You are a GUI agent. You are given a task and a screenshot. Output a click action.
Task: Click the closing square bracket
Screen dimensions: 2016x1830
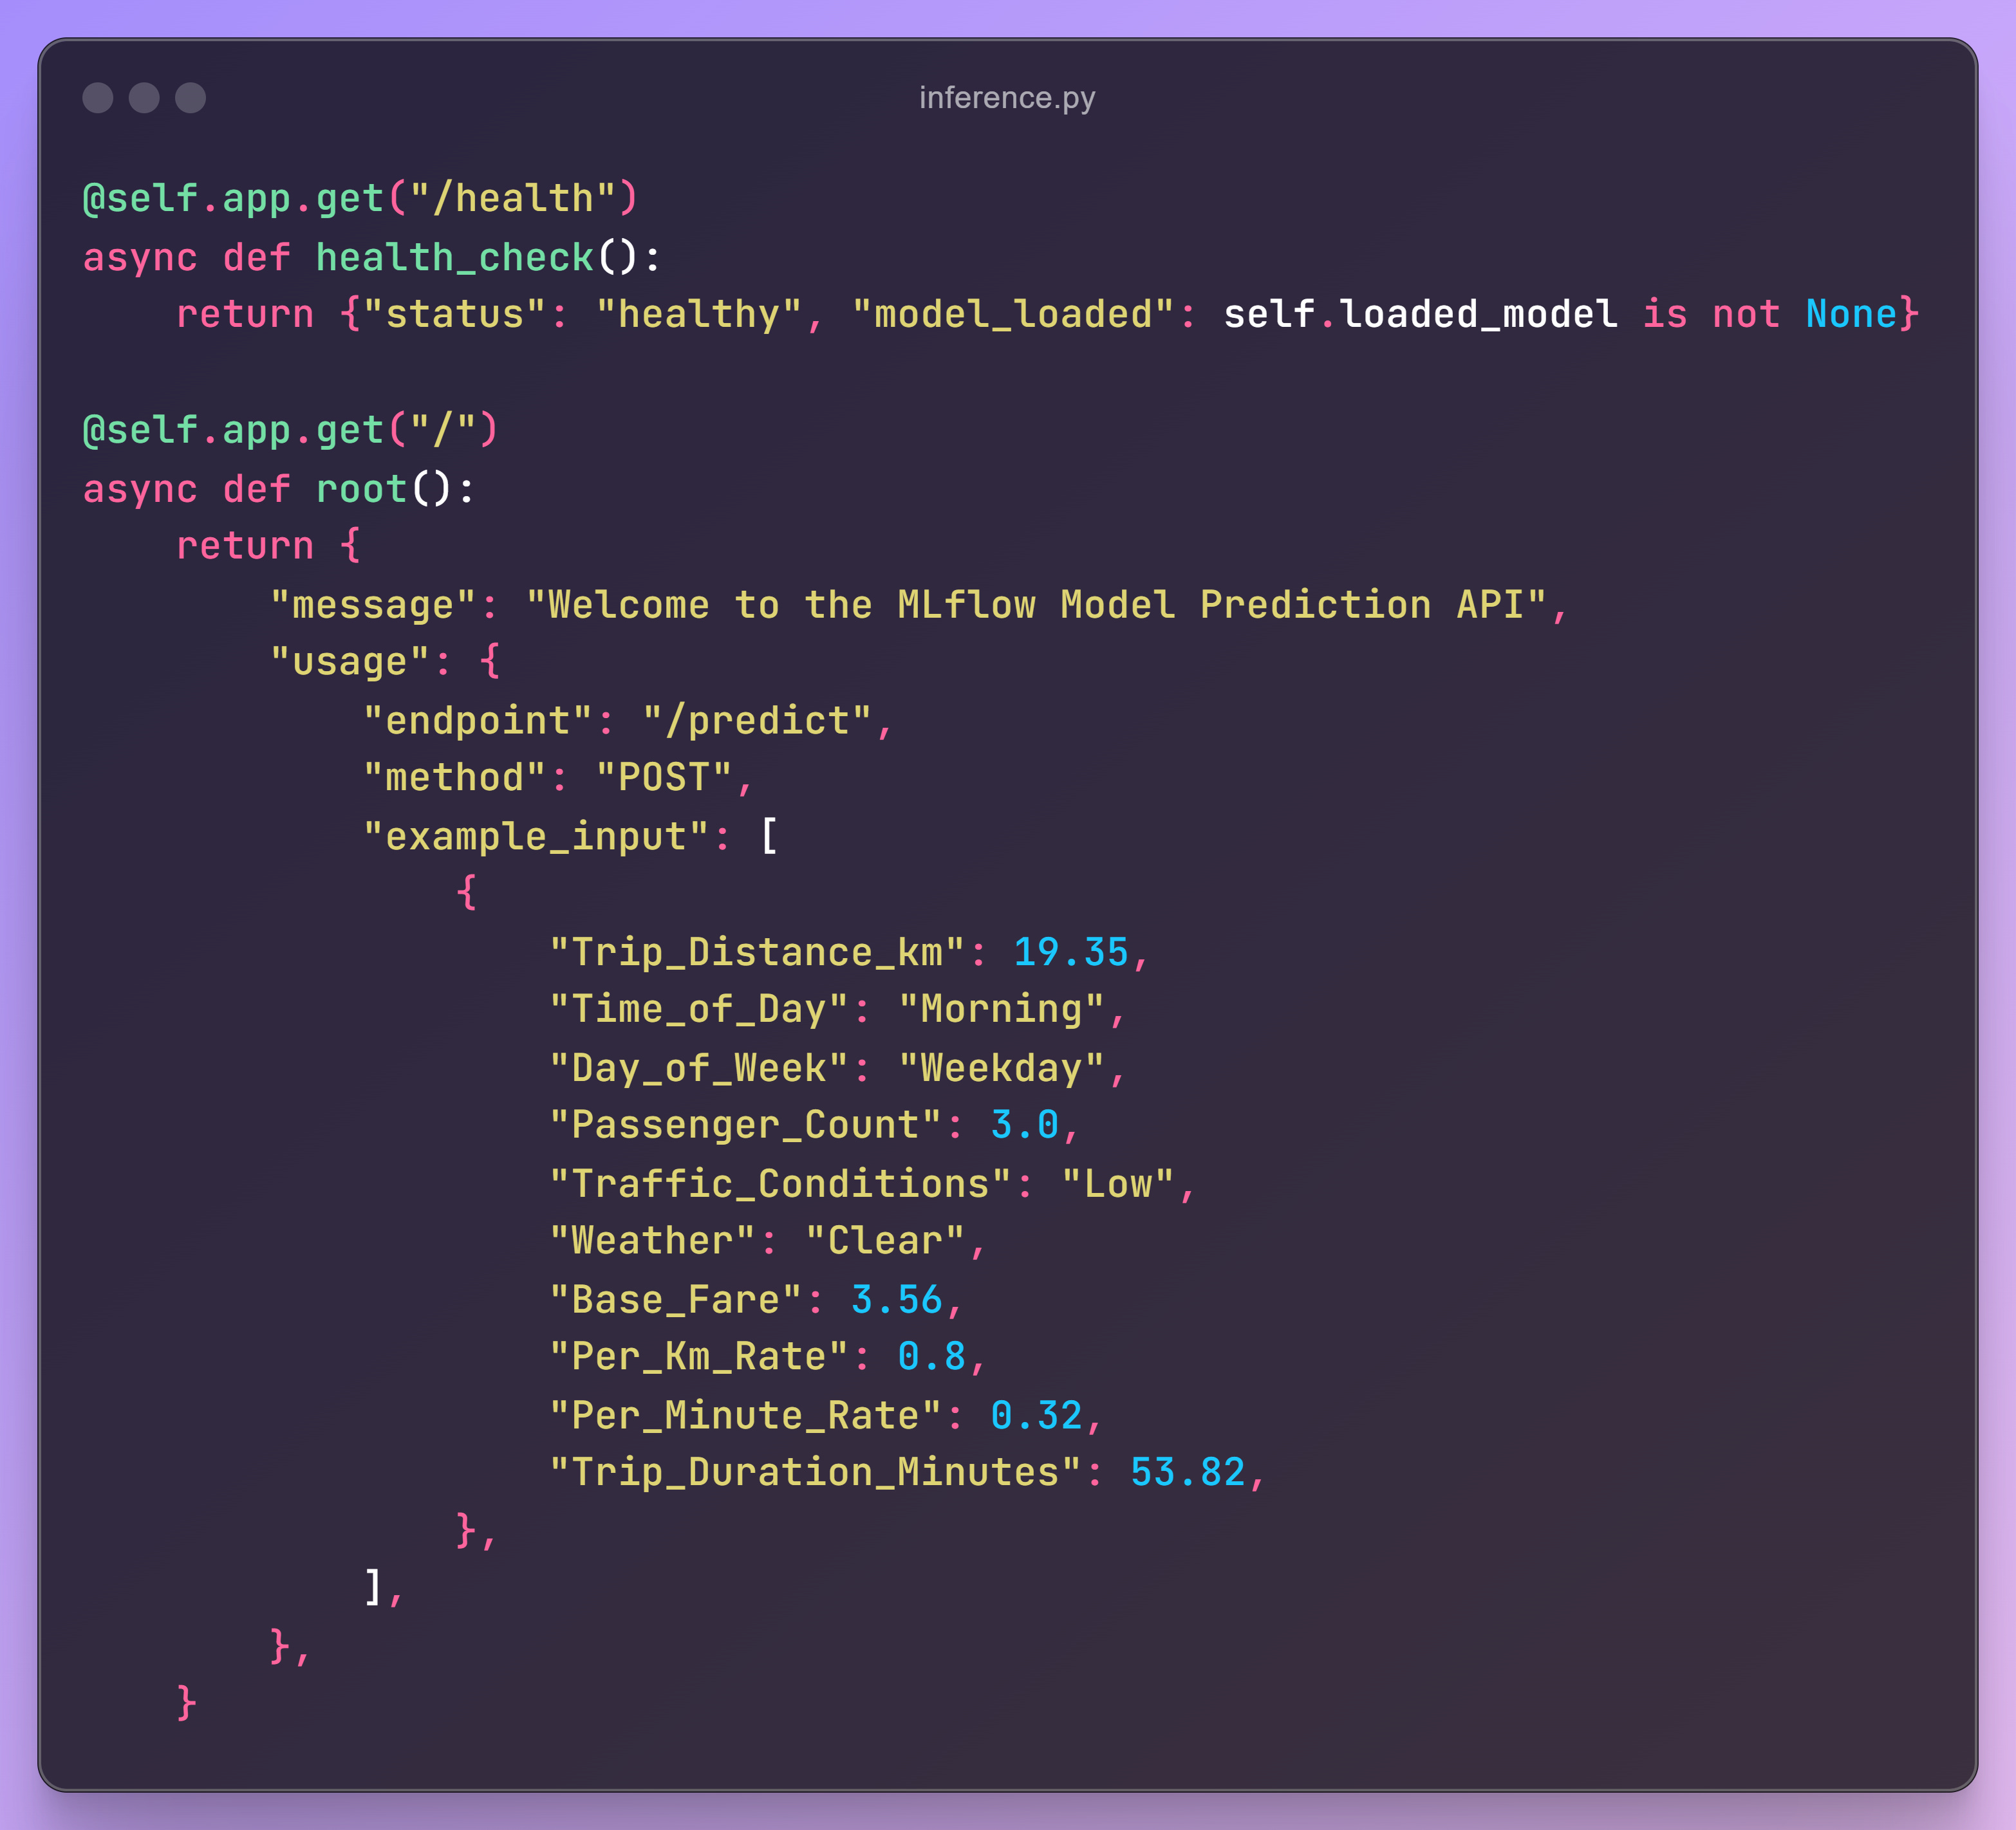[x=373, y=1586]
